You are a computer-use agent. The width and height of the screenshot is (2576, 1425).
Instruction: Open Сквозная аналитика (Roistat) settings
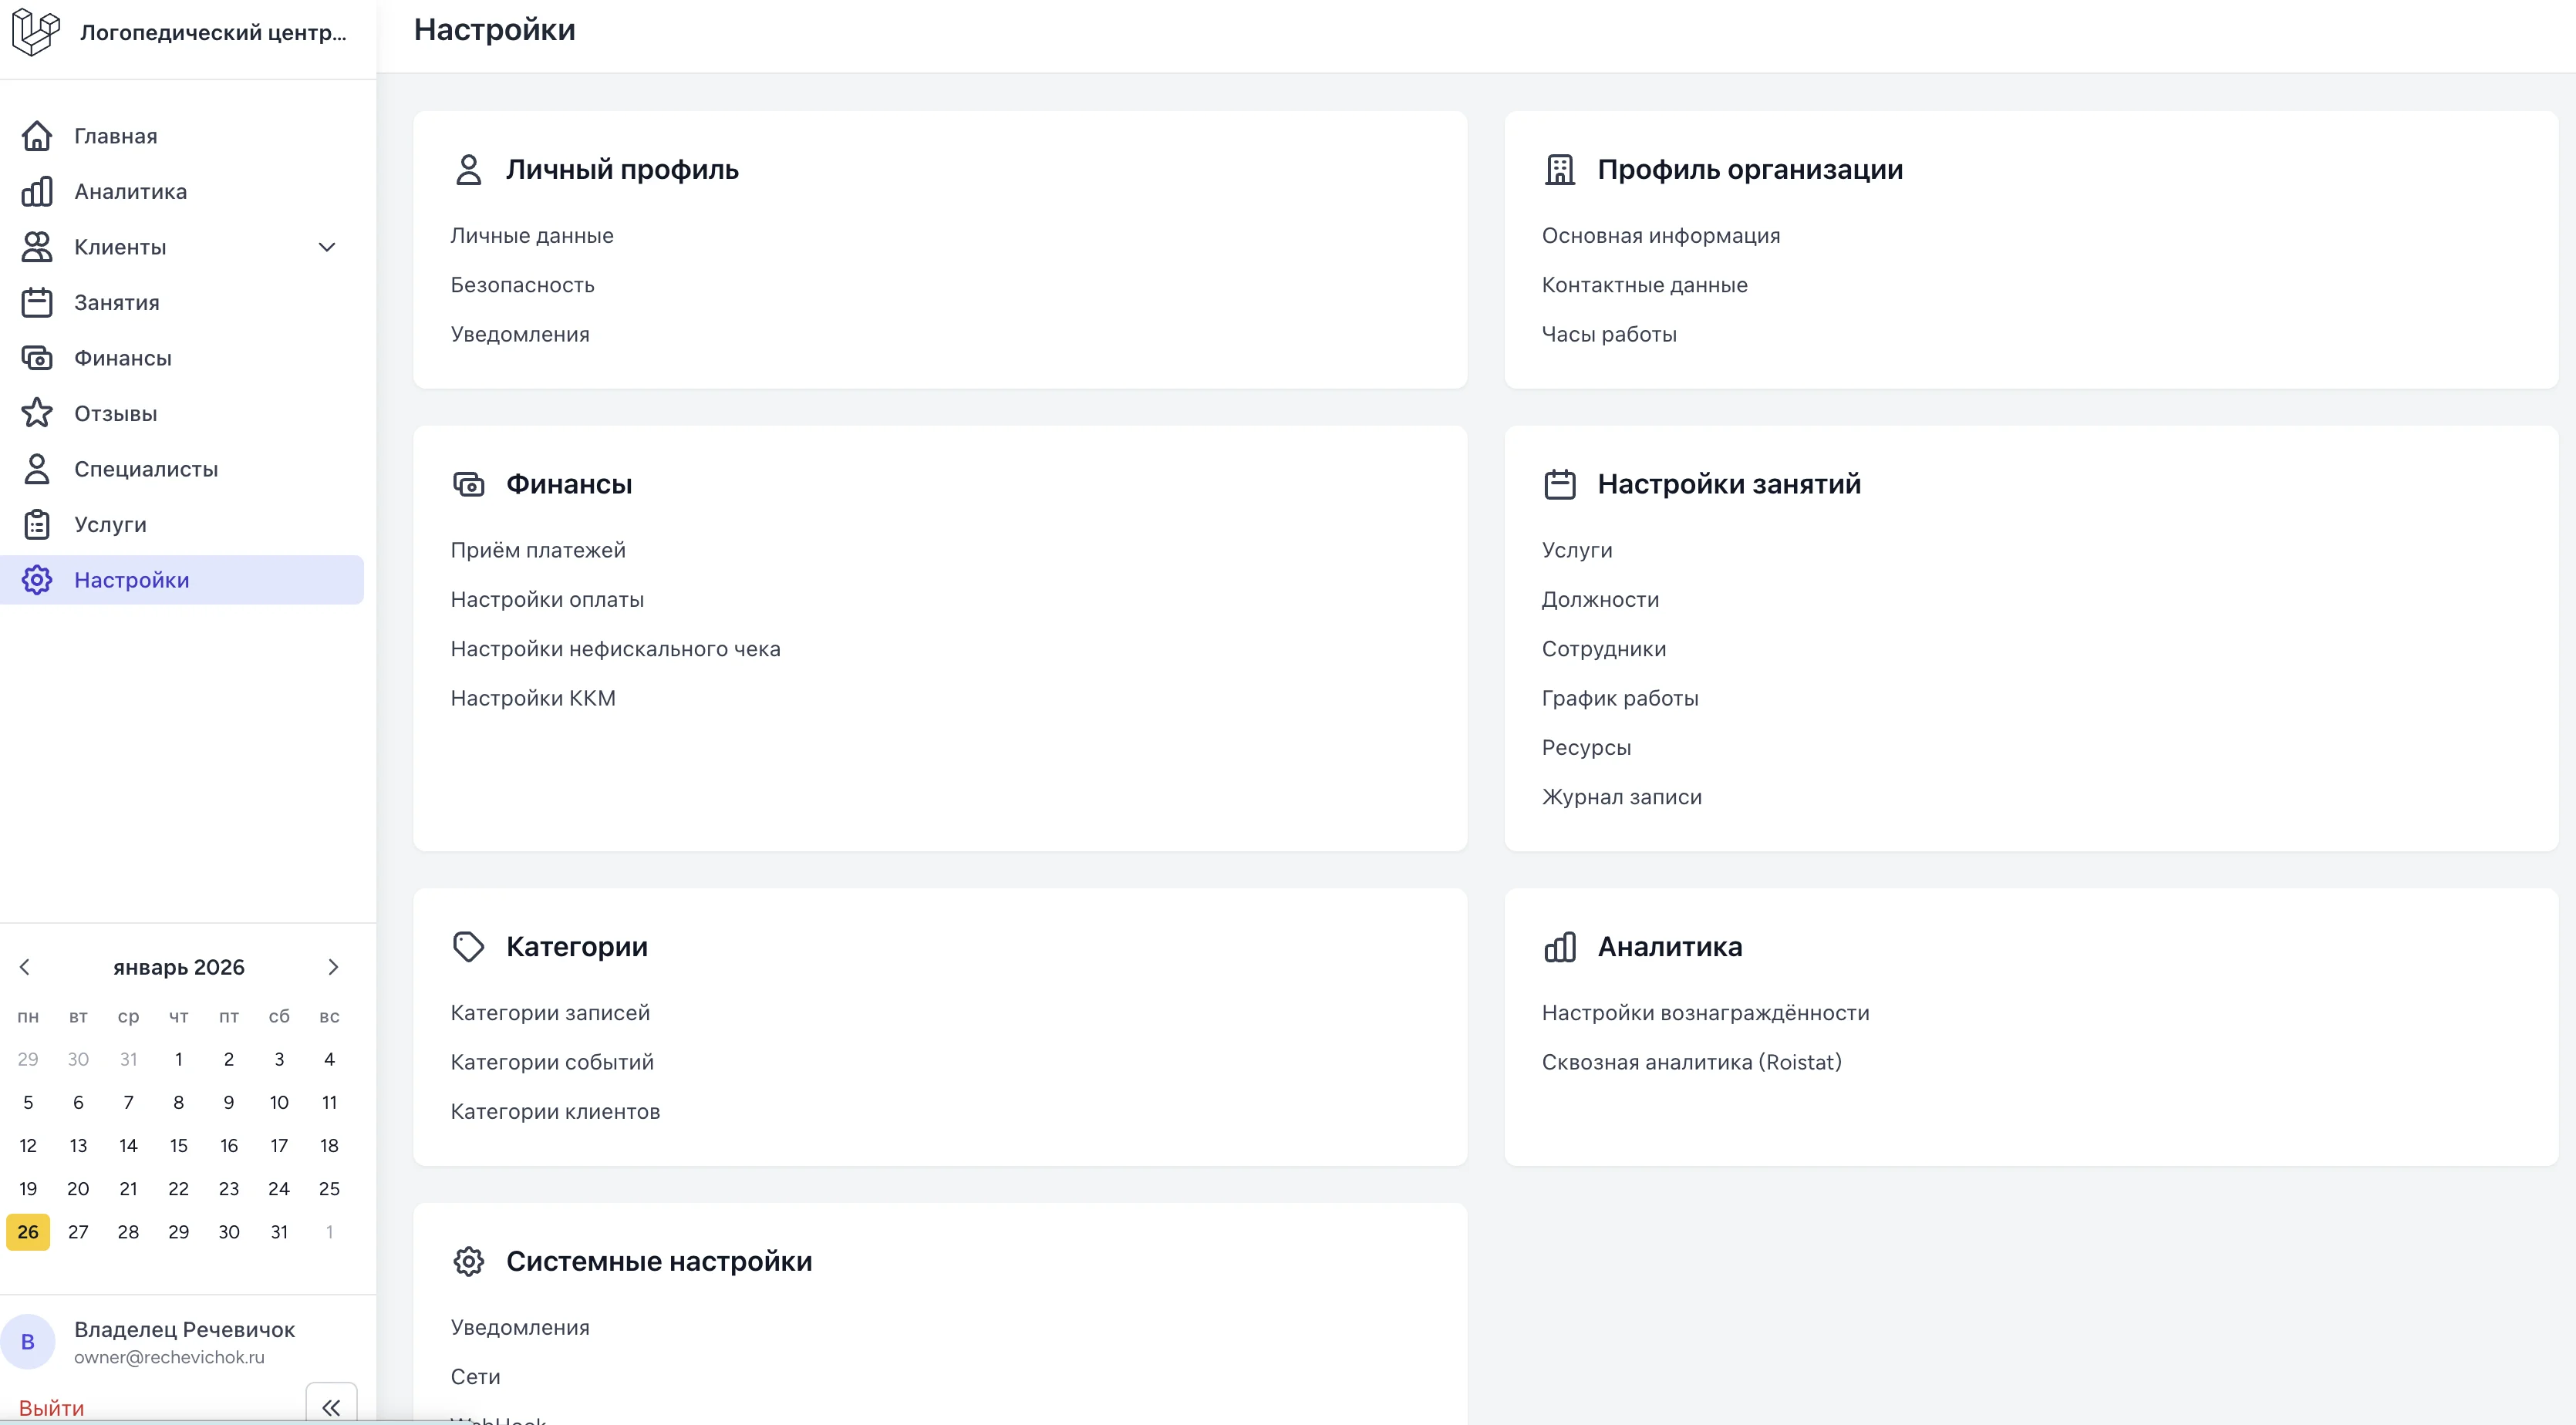click(x=1691, y=1062)
